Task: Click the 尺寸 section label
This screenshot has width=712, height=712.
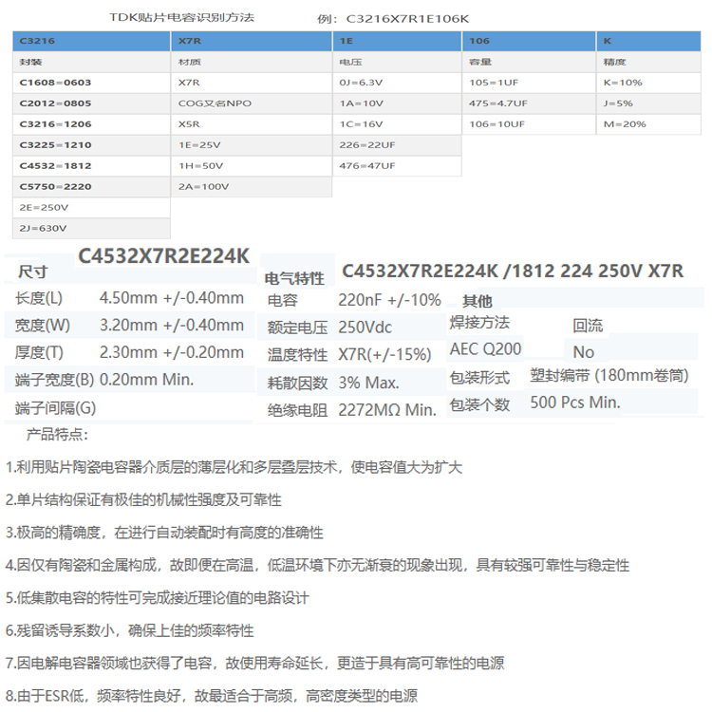Action: coord(32,272)
